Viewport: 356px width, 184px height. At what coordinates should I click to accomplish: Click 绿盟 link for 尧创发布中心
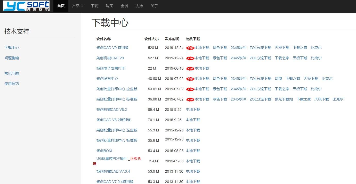[x=278, y=79]
